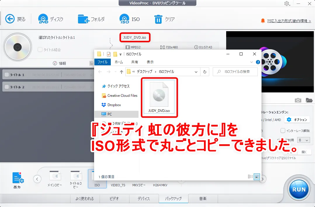Click JUDY_DVD.iso title in VideoProc

click(135, 38)
